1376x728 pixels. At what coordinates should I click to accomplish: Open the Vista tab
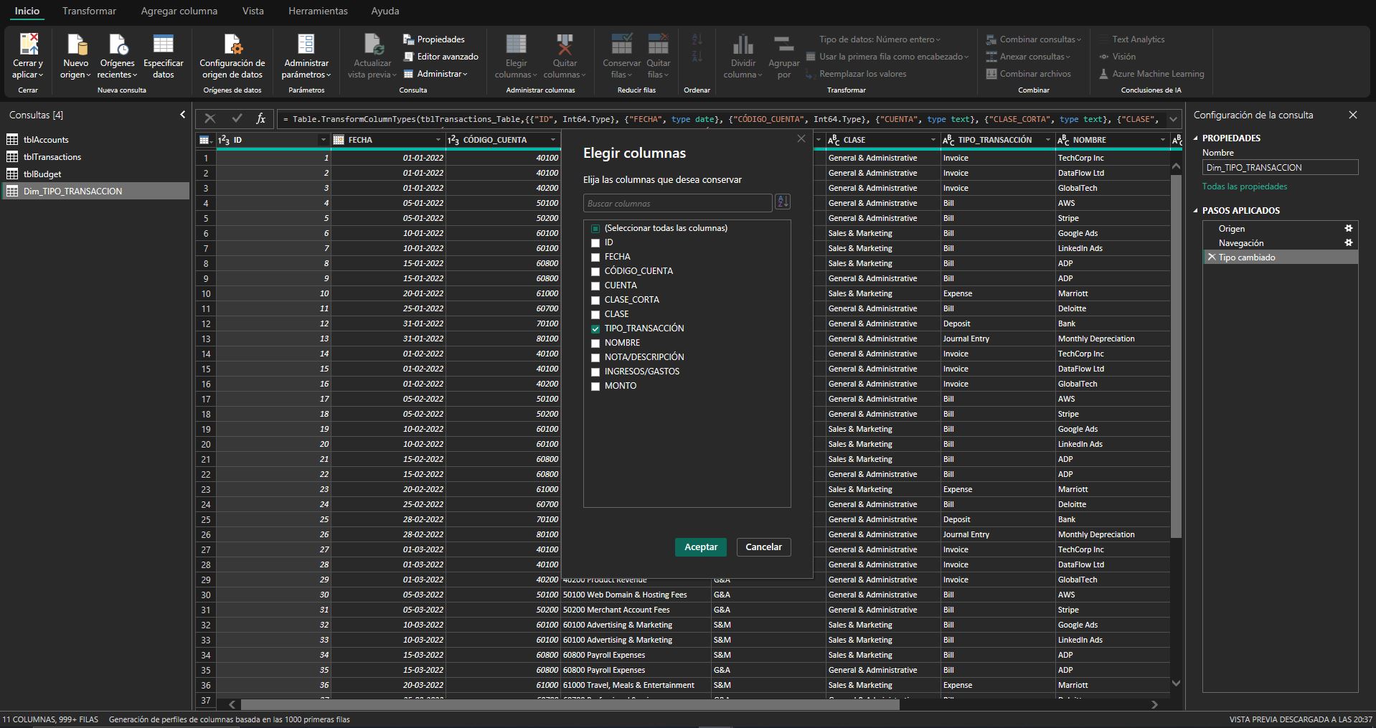253,11
